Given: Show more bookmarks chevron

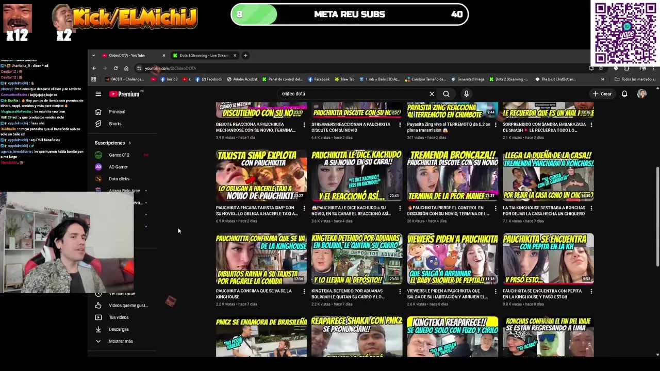Looking at the screenshot, I should coord(602,79).
